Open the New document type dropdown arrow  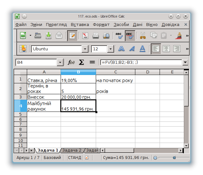point(30,36)
